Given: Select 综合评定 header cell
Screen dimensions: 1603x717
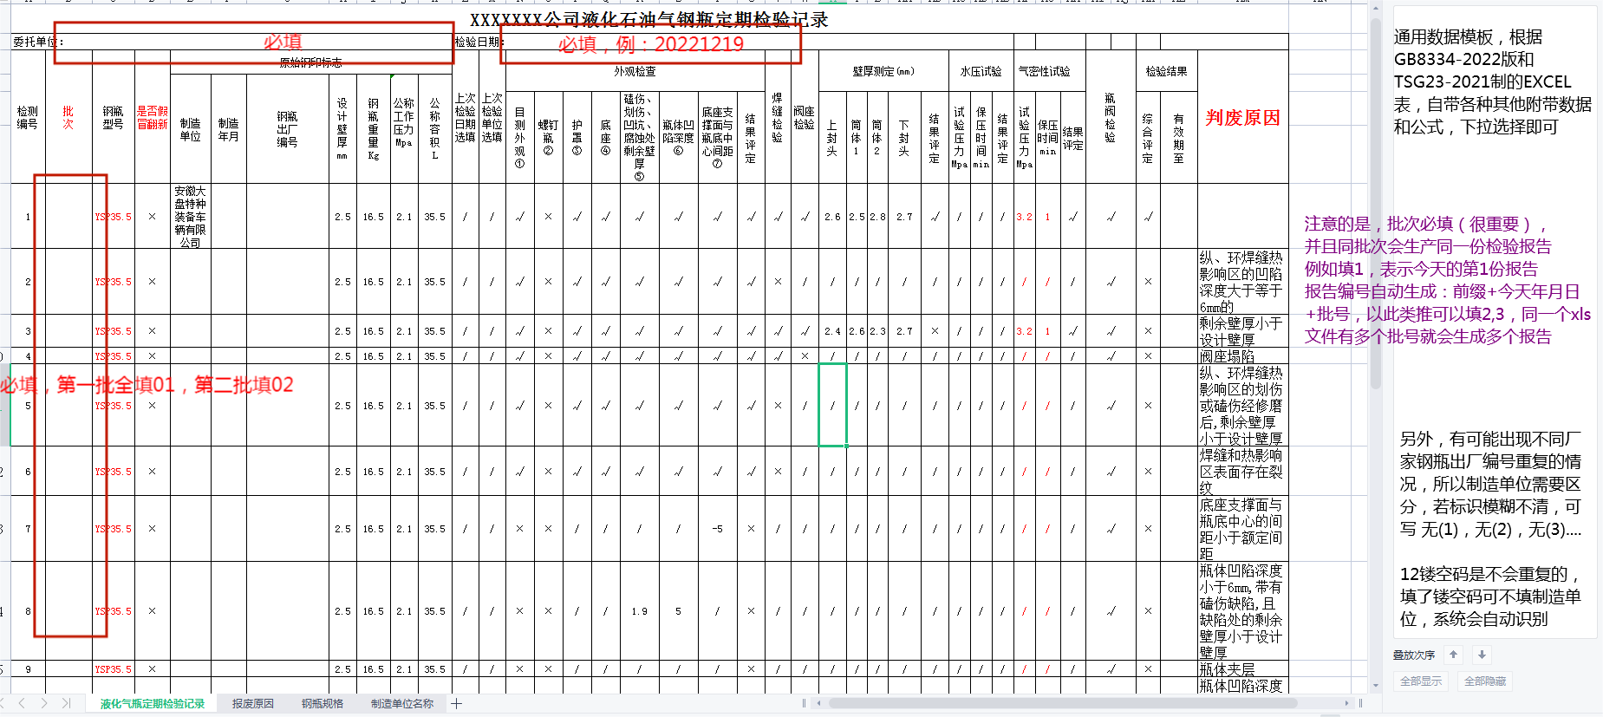Looking at the screenshot, I should [x=1148, y=138].
